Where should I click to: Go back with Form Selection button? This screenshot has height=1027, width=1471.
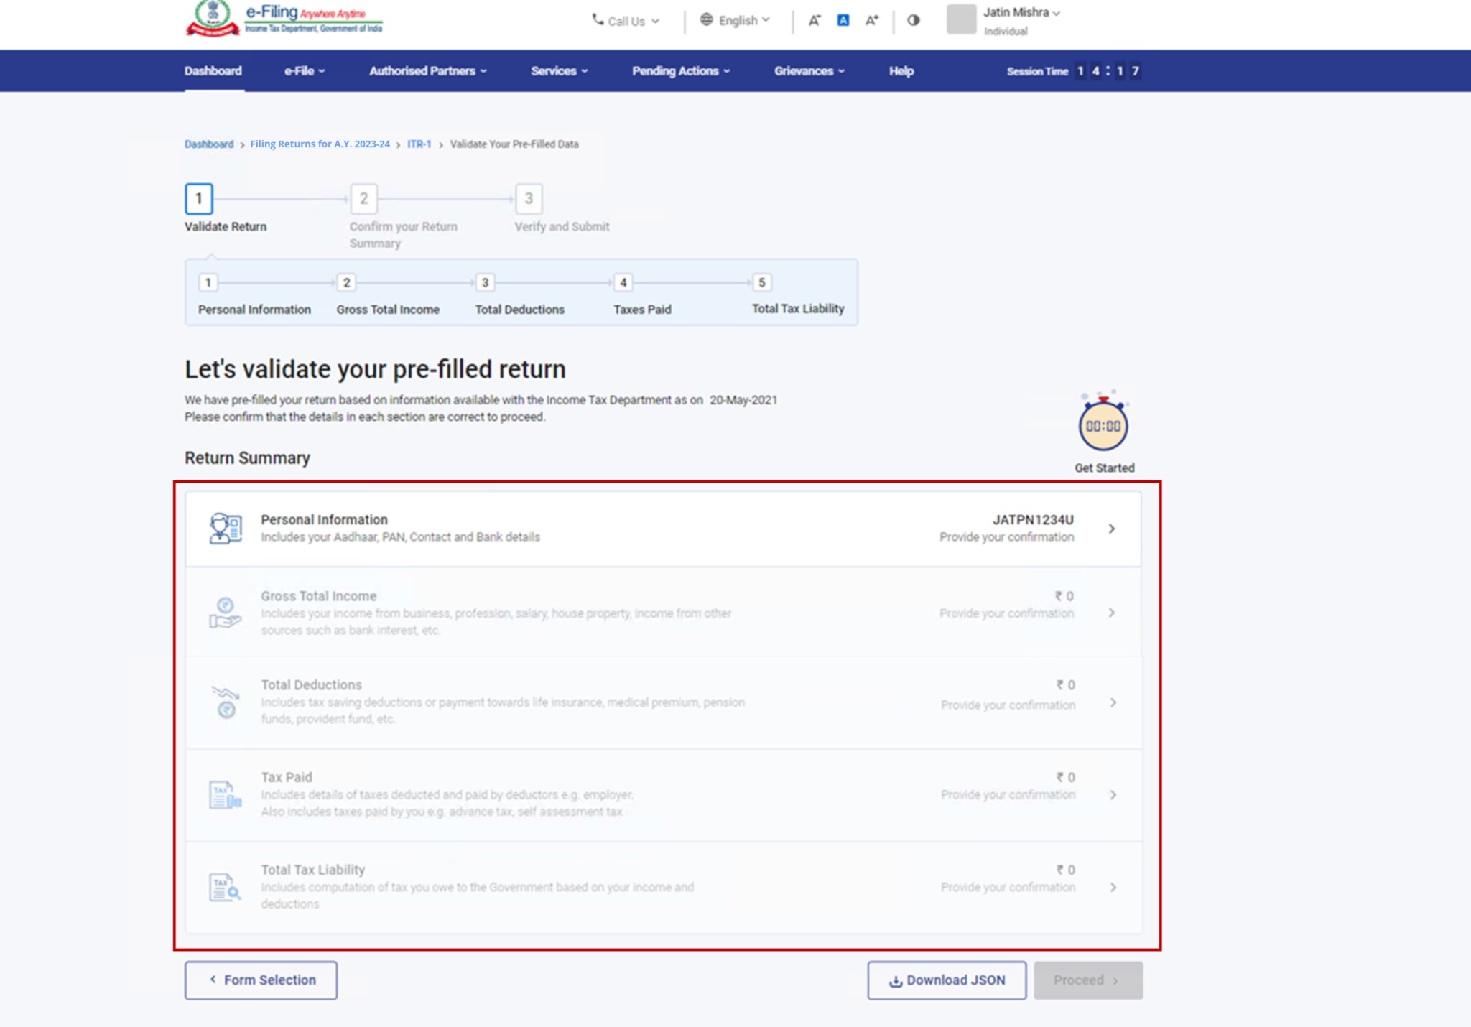(261, 980)
